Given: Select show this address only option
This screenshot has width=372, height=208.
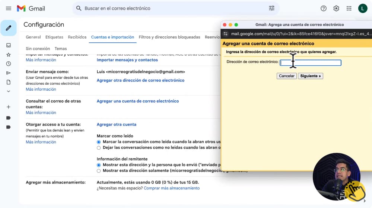Looking at the screenshot, I should [99, 171].
